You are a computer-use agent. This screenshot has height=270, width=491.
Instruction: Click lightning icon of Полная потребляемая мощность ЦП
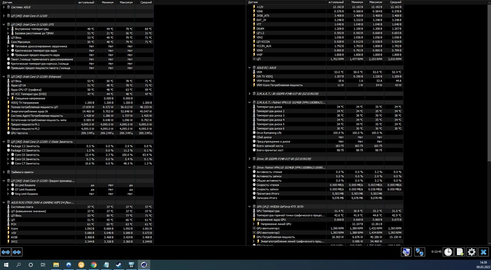(8, 107)
